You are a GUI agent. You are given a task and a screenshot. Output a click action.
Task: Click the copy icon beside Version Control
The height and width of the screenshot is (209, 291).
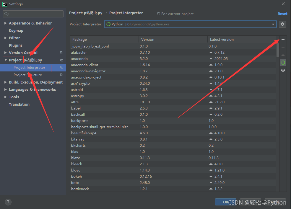click(x=62, y=53)
